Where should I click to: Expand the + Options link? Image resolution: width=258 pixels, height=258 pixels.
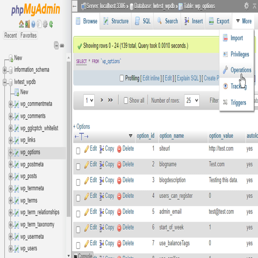pyautogui.click(x=82, y=126)
